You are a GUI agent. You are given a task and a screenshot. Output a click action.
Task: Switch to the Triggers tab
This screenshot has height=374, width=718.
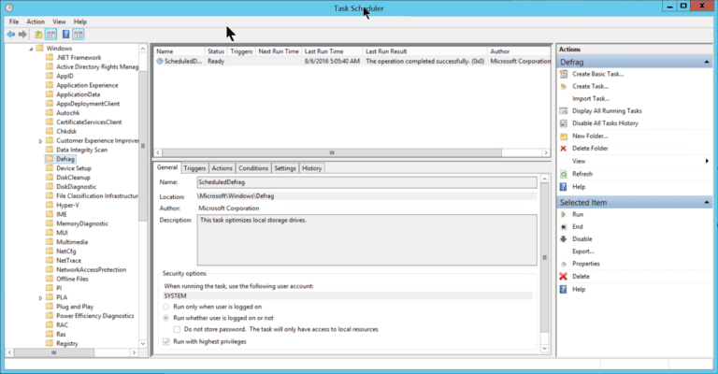[194, 168]
